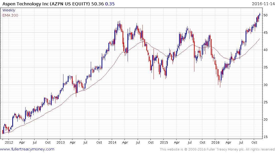The image size is (275, 153).
Task: Click the copyright notice 'Fuller Treacy Money plc'
Action: 225,149
